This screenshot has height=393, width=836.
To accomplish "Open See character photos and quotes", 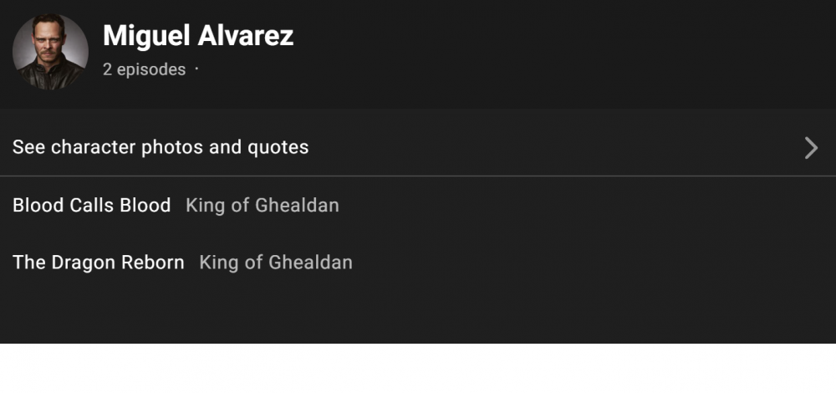I will (161, 147).
